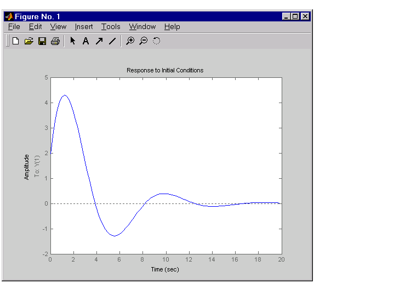Toggle the Zoom In tool

click(130, 41)
